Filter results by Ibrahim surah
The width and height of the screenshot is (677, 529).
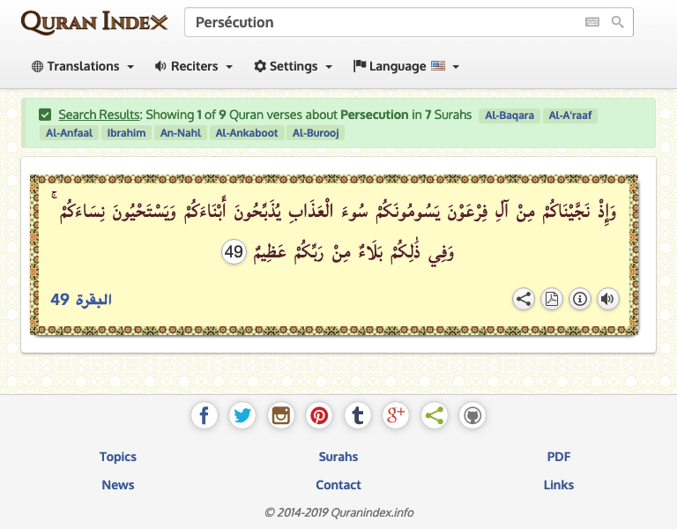coord(127,133)
